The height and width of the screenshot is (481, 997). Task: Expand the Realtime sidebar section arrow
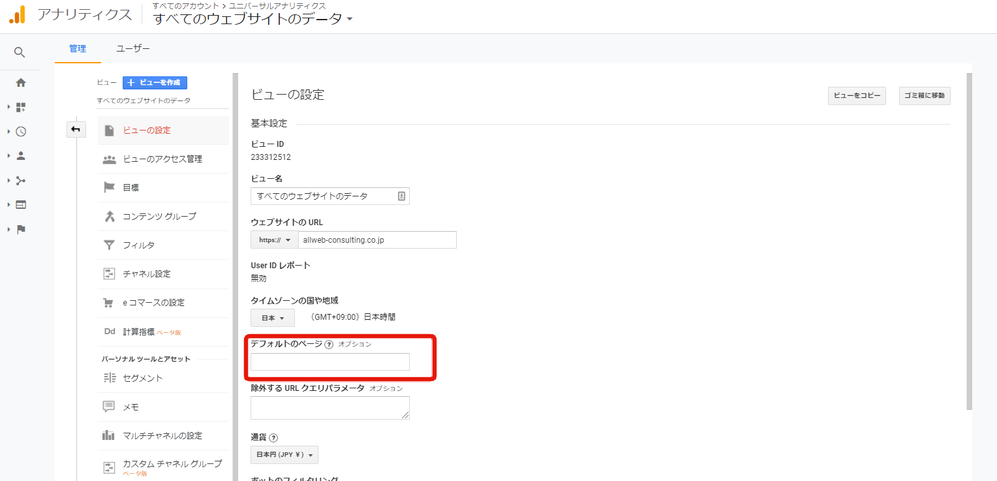click(x=9, y=131)
